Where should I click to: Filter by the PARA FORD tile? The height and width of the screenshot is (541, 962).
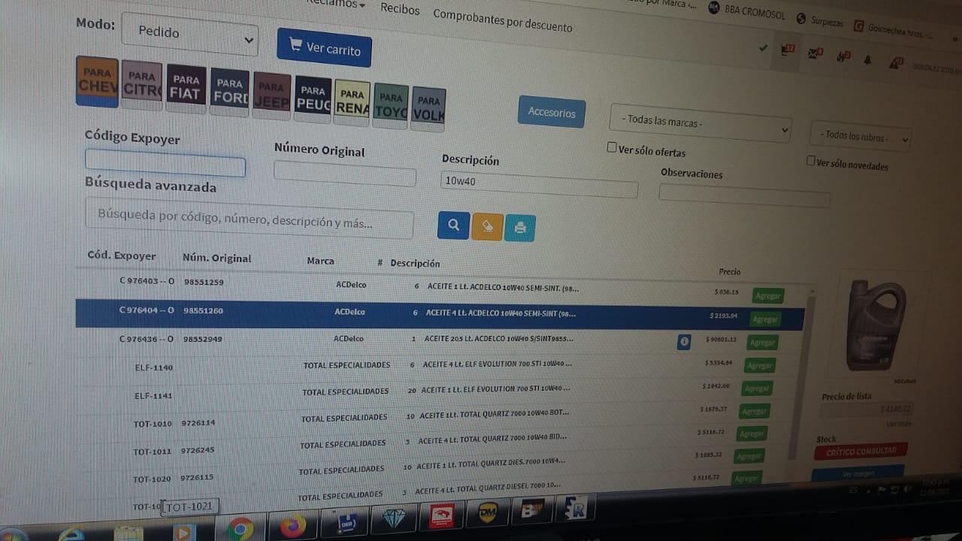pos(229,92)
